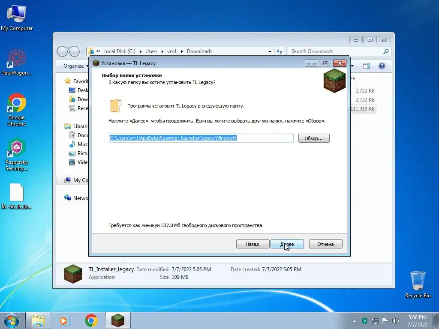Click the installation path input field
This screenshot has height=329, width=439.
tap(201, 138)
